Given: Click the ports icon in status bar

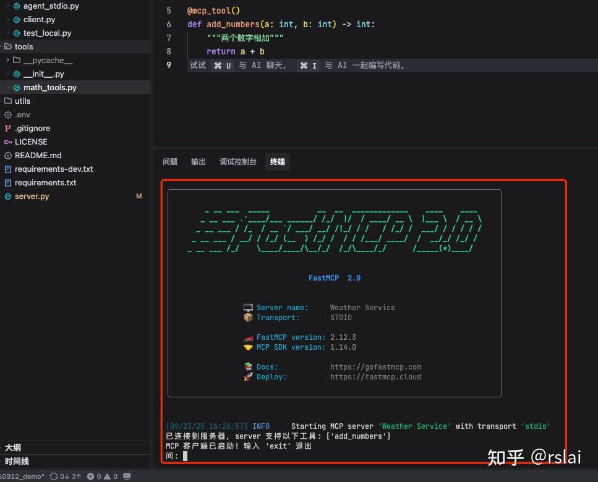Looking at the screenshot, I should click(127, 476).
